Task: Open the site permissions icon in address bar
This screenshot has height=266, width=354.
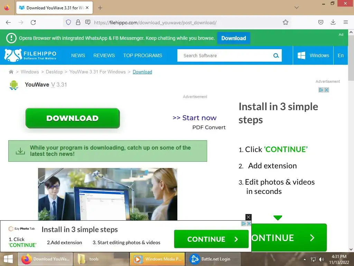Action: pos(88,22)
